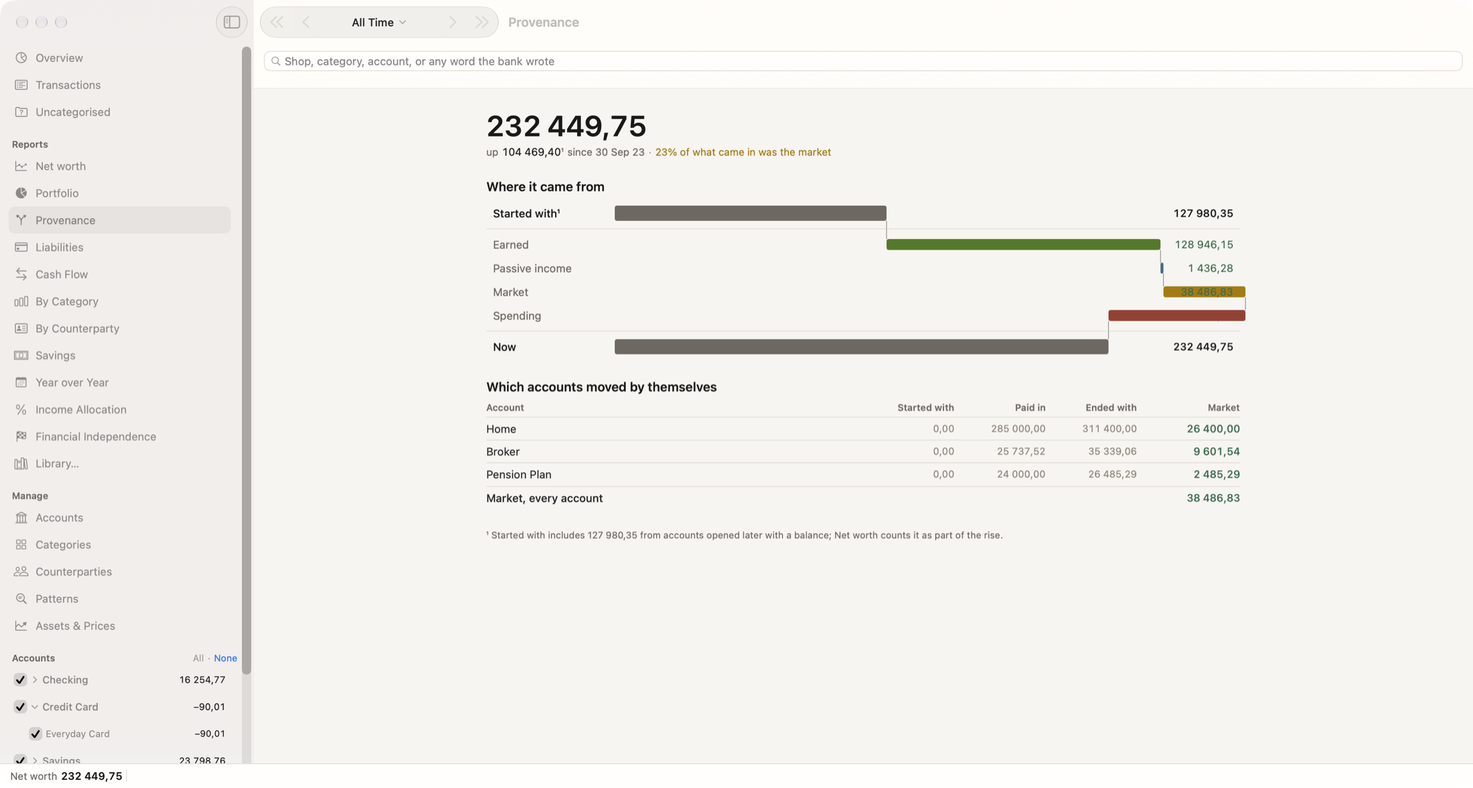Go to previous period arrow
Screen dimensions: 1473x788
pos(306,22)
